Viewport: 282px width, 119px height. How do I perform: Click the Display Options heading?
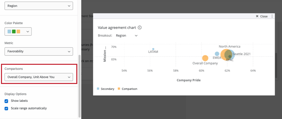point(16,94)
